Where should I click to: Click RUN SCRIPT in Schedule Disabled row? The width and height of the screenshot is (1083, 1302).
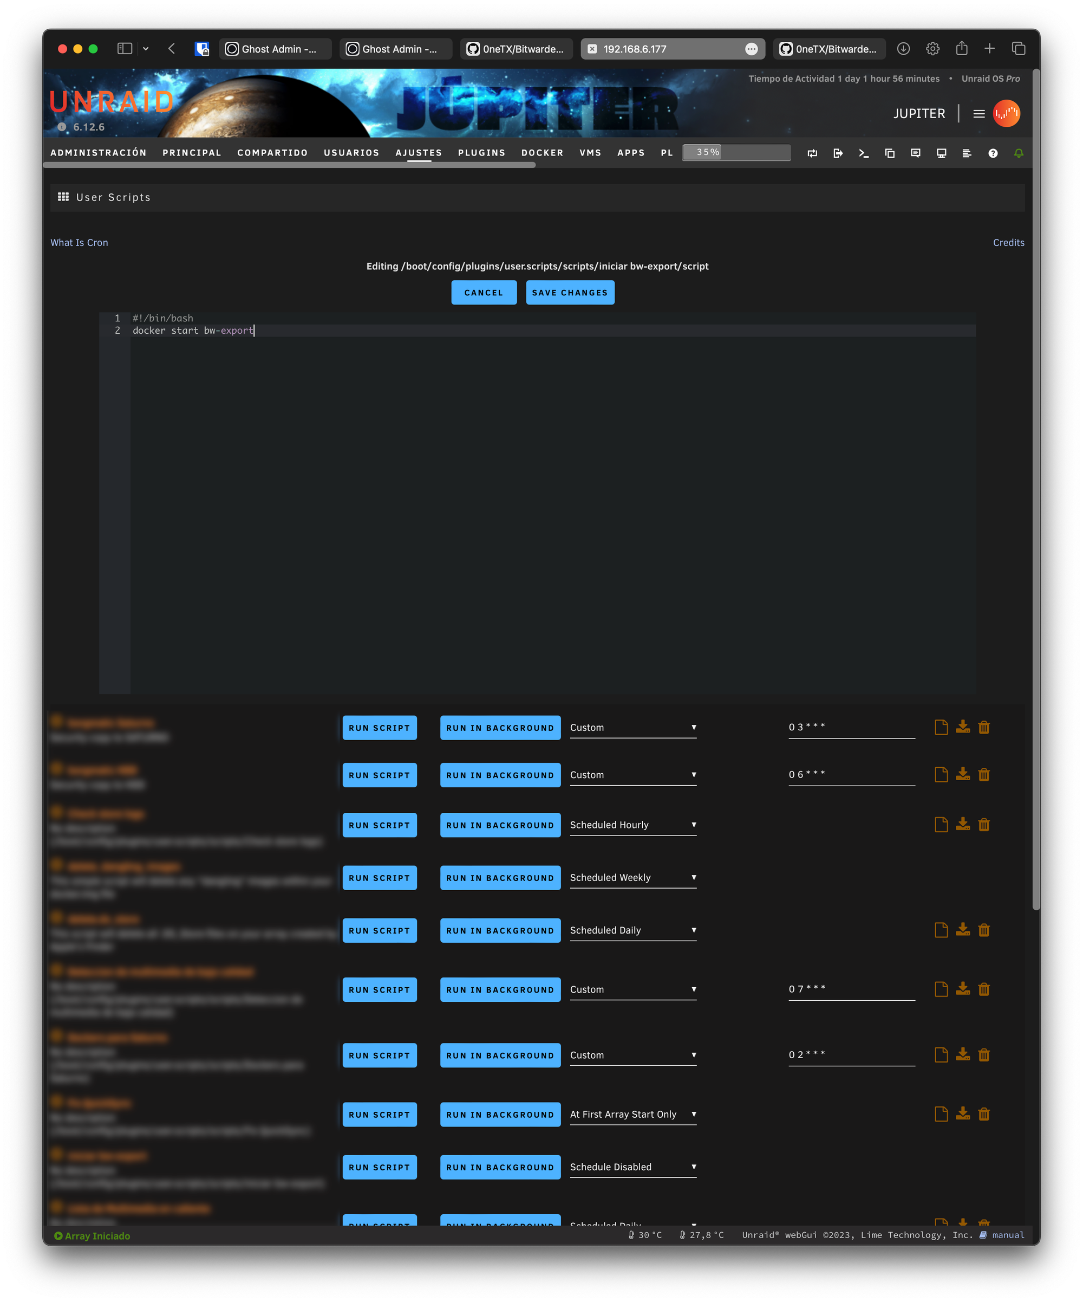379,1168
